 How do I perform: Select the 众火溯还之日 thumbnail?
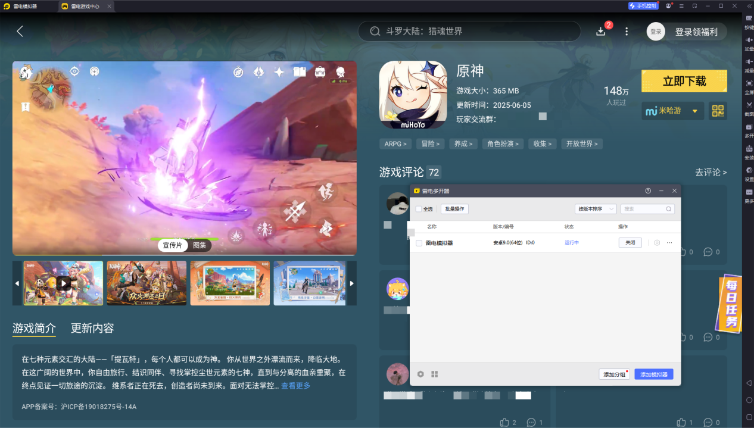tap(147, 283)
